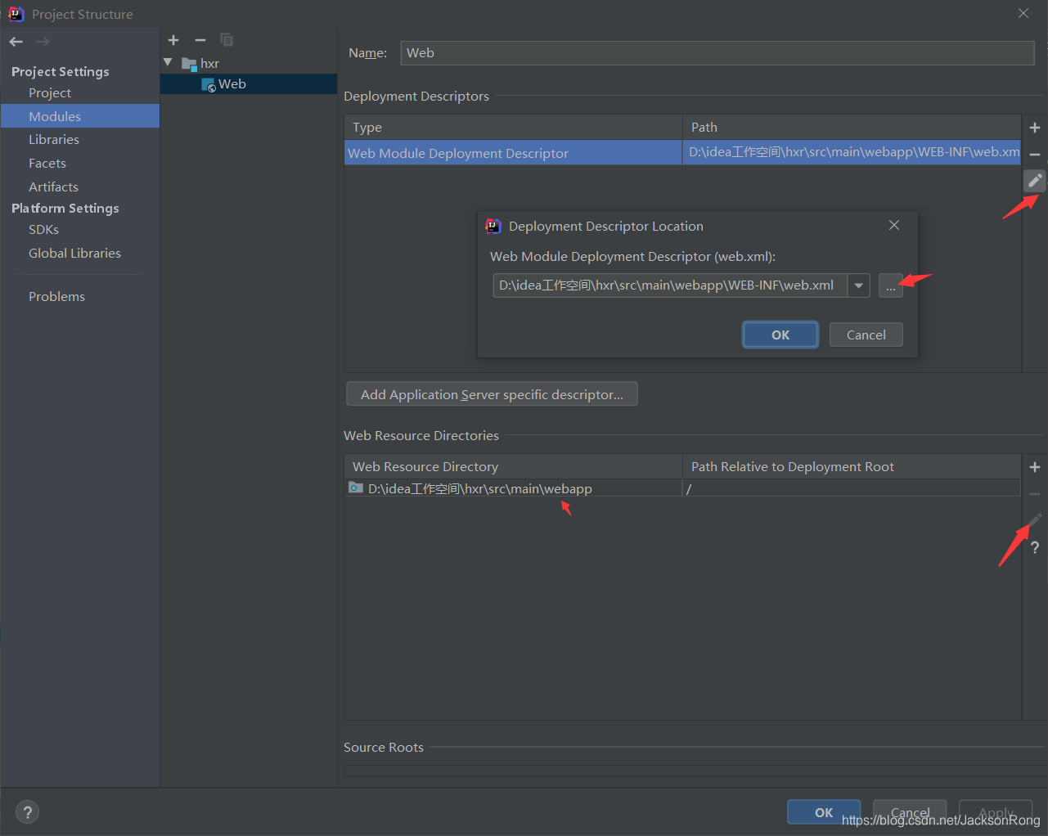Image resolution: width=1048 pixels, height=836 pixels.
Task: Collapse the hxr module tree node
Action: click(x=168, y=63)
